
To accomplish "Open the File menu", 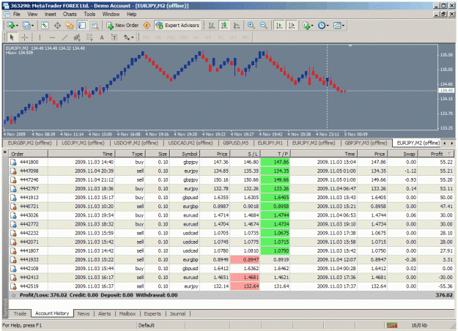I will click(17, 14).
